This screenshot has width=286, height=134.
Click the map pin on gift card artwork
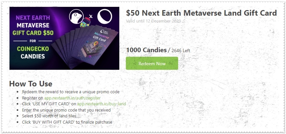(x=96, y=44)
